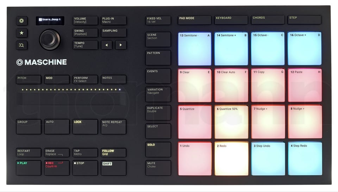Choose MOD for the touch strip

(57, 79)
